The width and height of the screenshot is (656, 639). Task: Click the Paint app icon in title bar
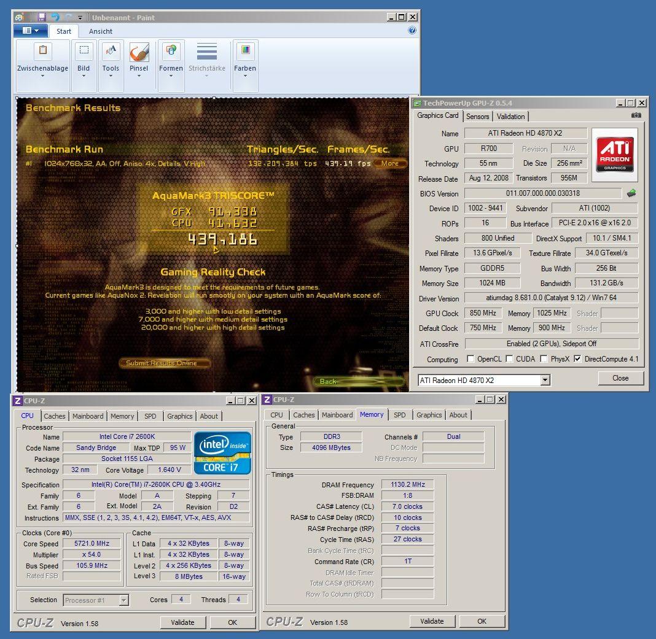19,17
